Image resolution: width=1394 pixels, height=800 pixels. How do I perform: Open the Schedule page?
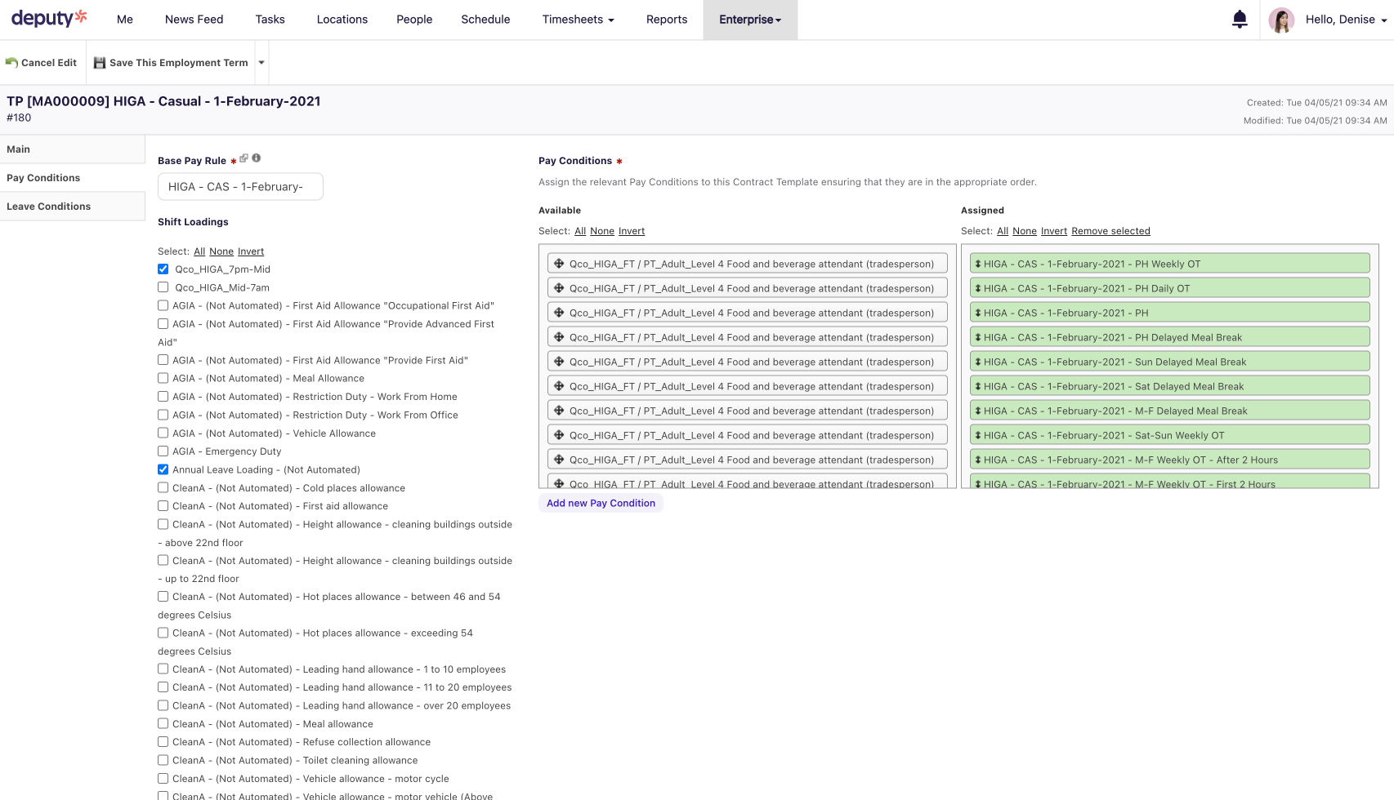click(485, 20)
